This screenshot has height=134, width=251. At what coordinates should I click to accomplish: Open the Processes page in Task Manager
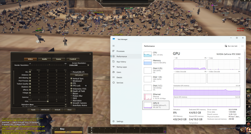pyautogui.click(x=120, y=51)
